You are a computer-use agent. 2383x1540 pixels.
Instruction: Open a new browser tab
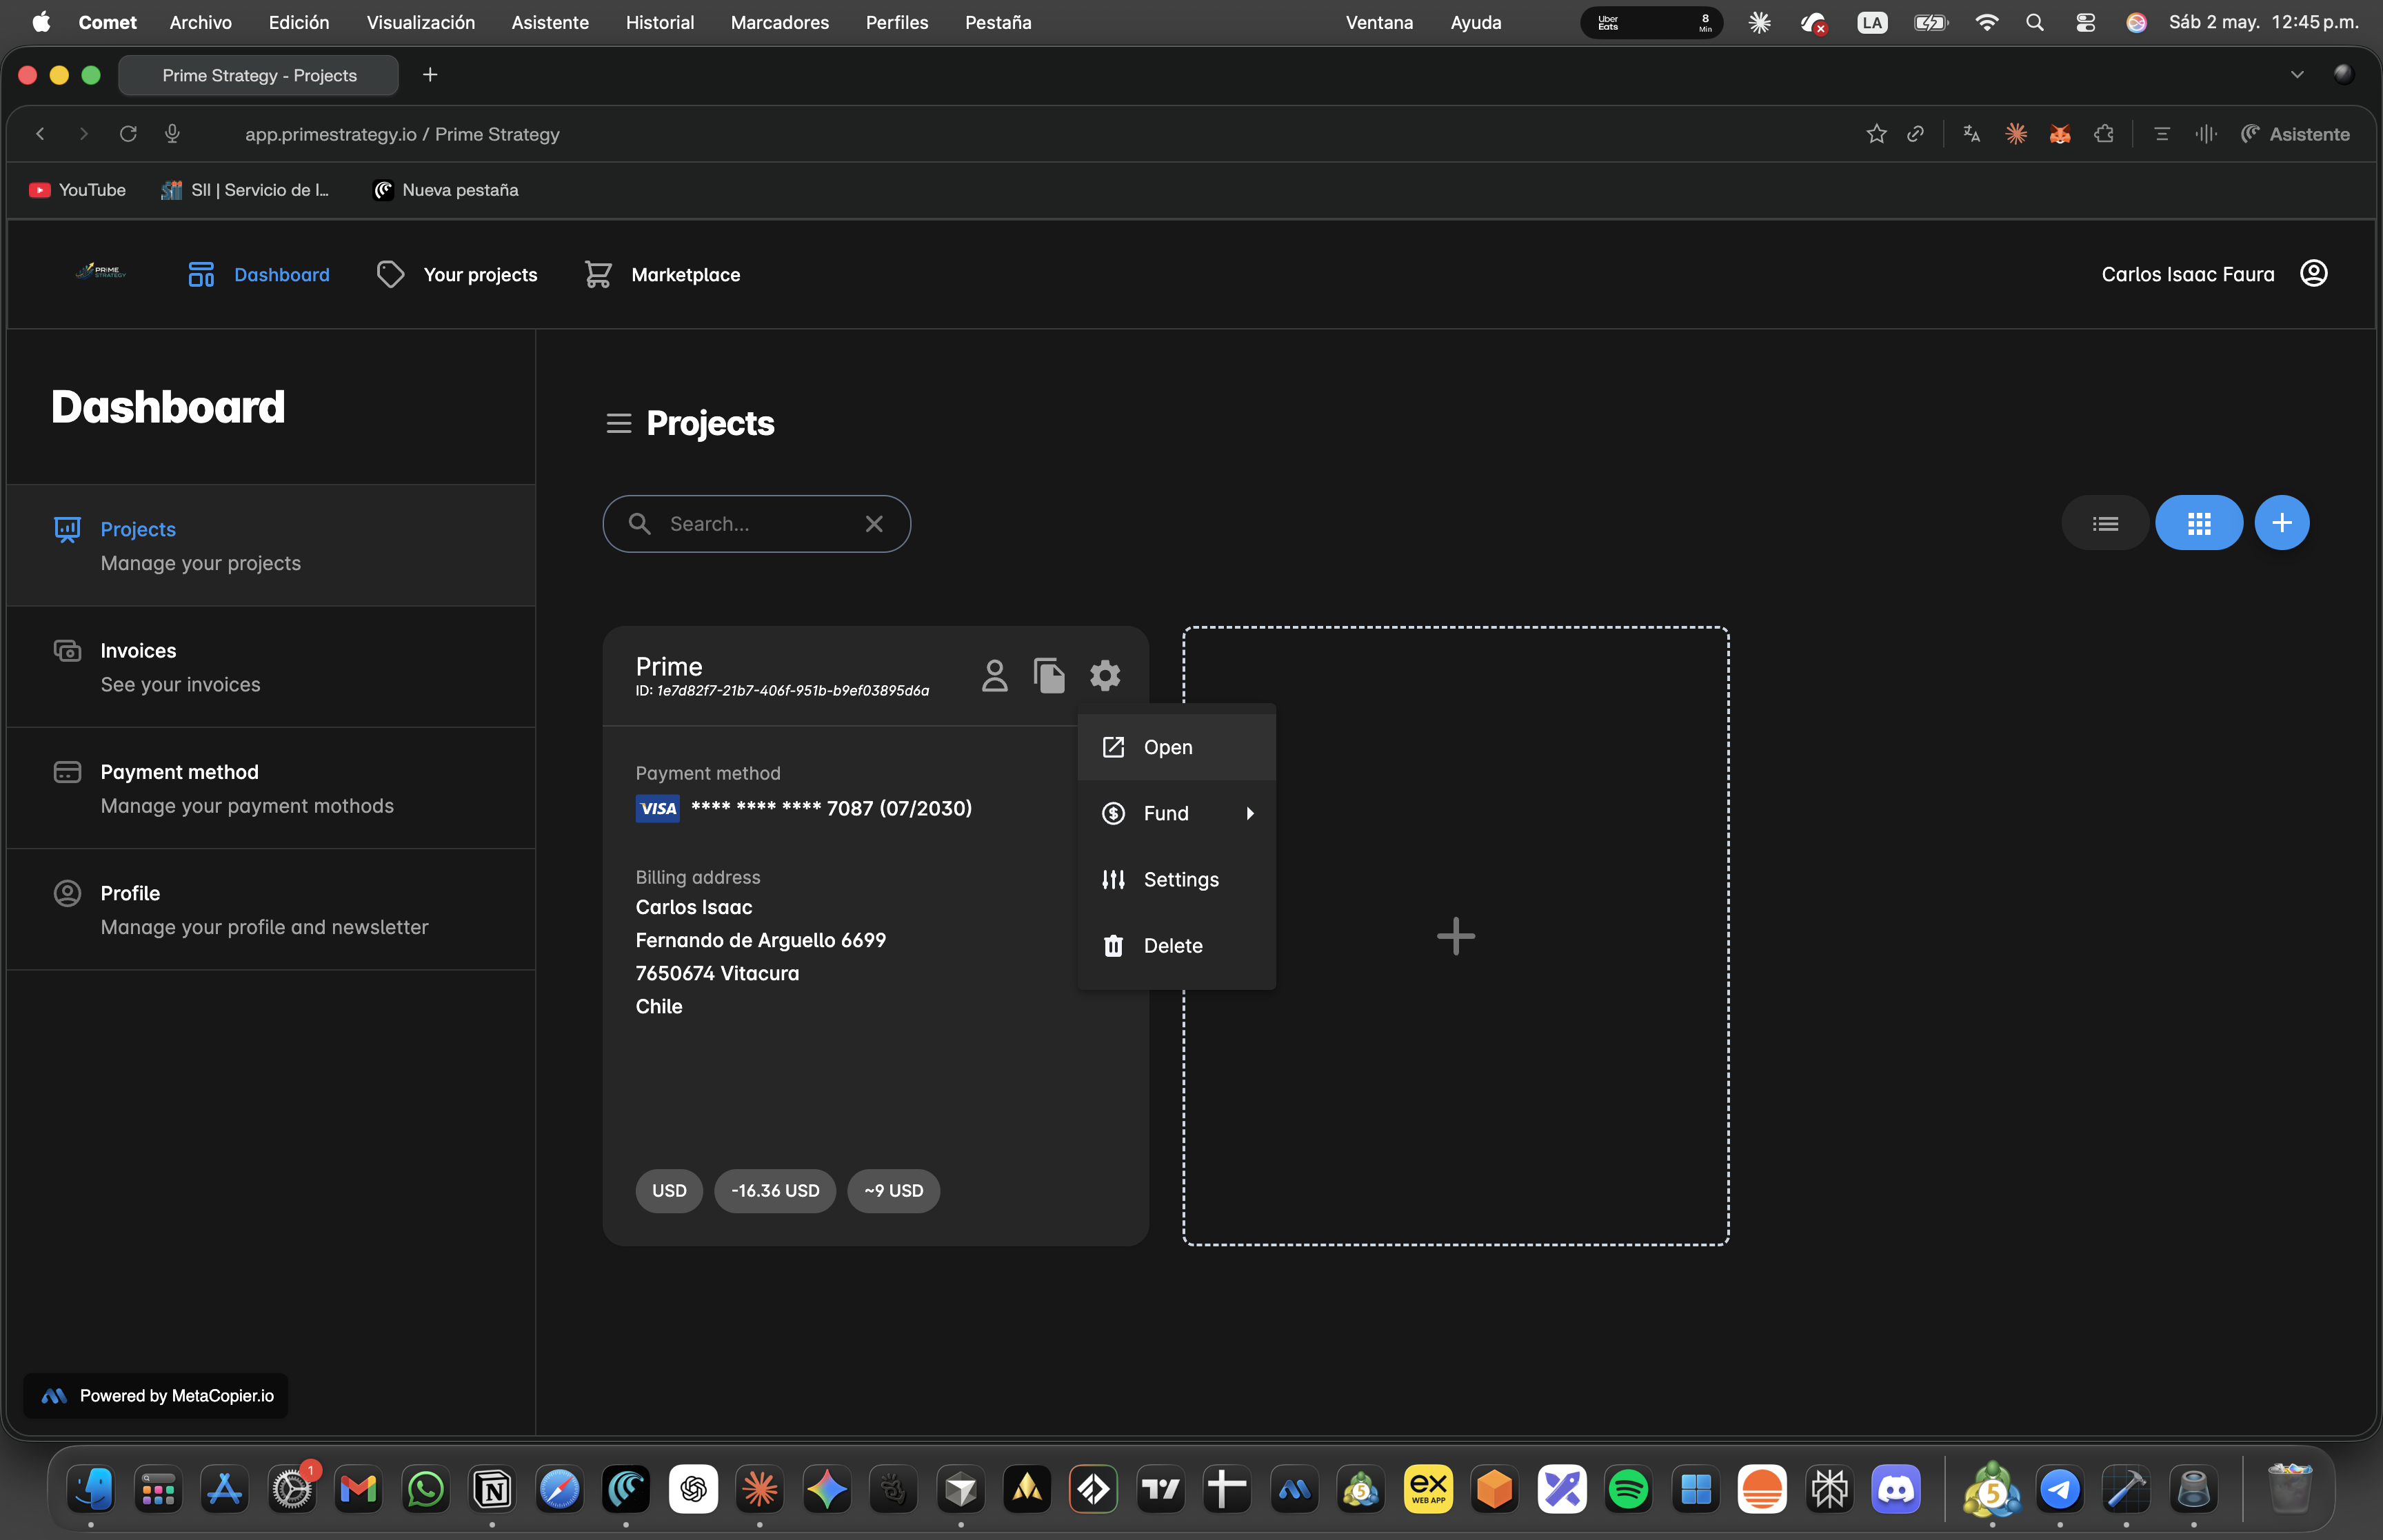(430, 75)
